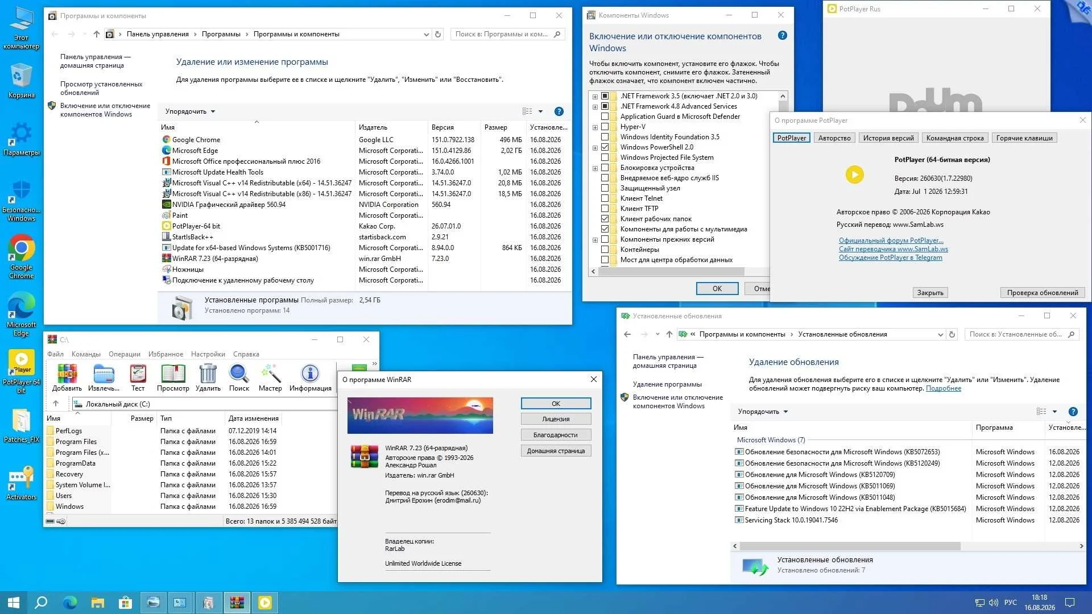Click the PotPlayer taskbar button

click(265, 603)
